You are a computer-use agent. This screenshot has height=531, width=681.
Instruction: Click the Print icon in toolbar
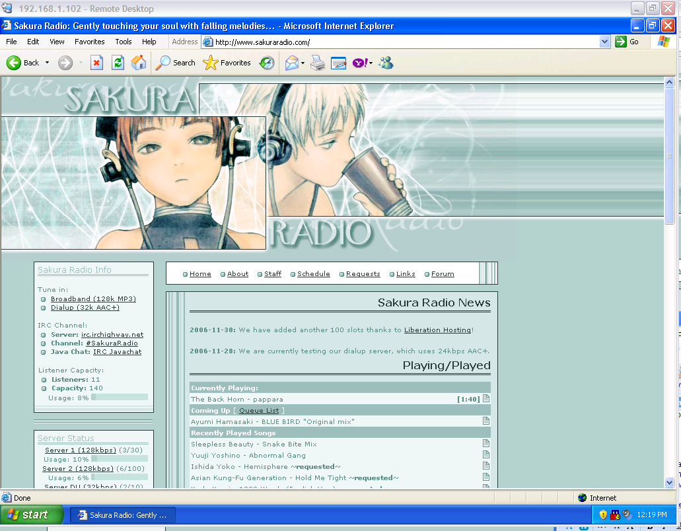click(318, 63)
